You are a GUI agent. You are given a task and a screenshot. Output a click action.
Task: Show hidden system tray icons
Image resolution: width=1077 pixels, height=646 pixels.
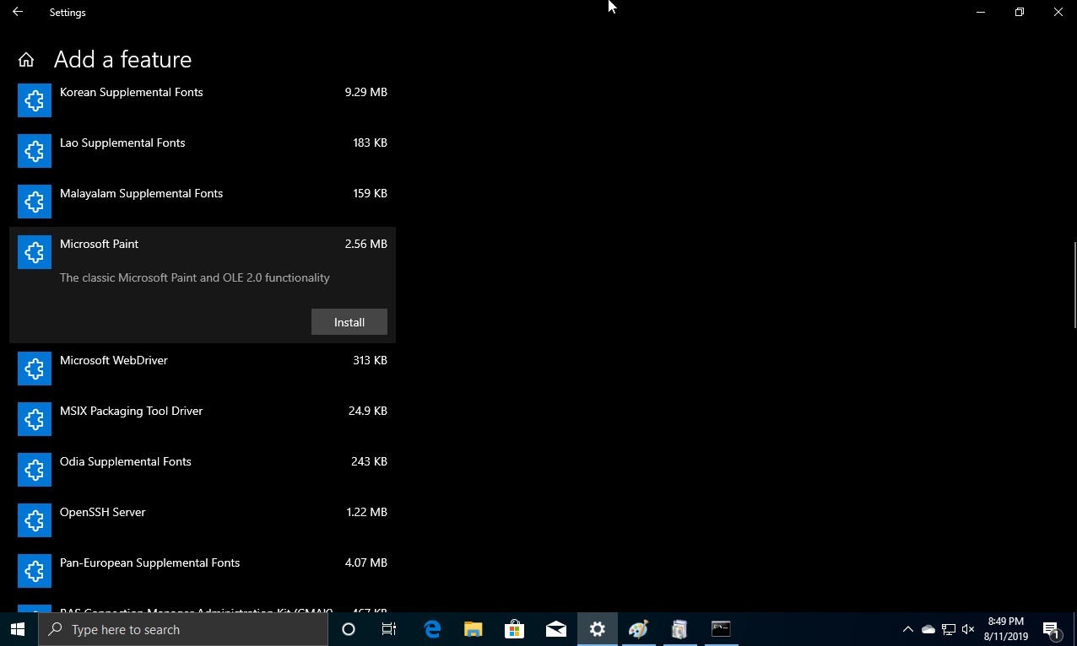[x=908, y=629]
